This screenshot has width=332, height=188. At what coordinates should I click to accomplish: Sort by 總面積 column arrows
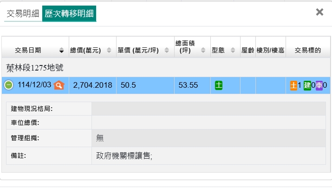204,51
